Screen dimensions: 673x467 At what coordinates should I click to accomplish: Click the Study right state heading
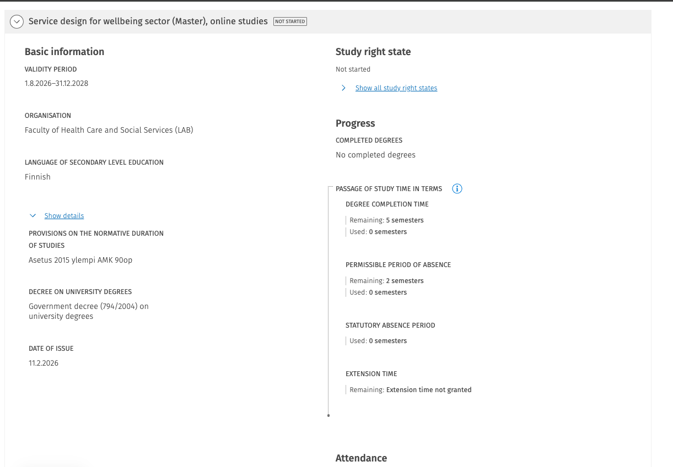click(x=373, y=52)
